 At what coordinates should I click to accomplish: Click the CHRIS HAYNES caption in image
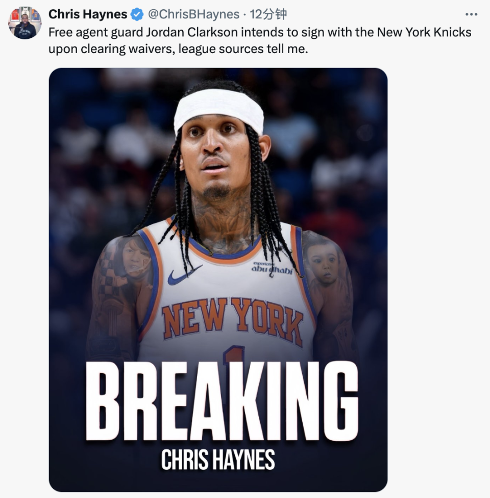point(218,460)
